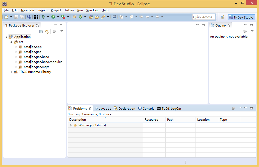
Task: Open the Window menu
Action: click(x=92, y=10)
